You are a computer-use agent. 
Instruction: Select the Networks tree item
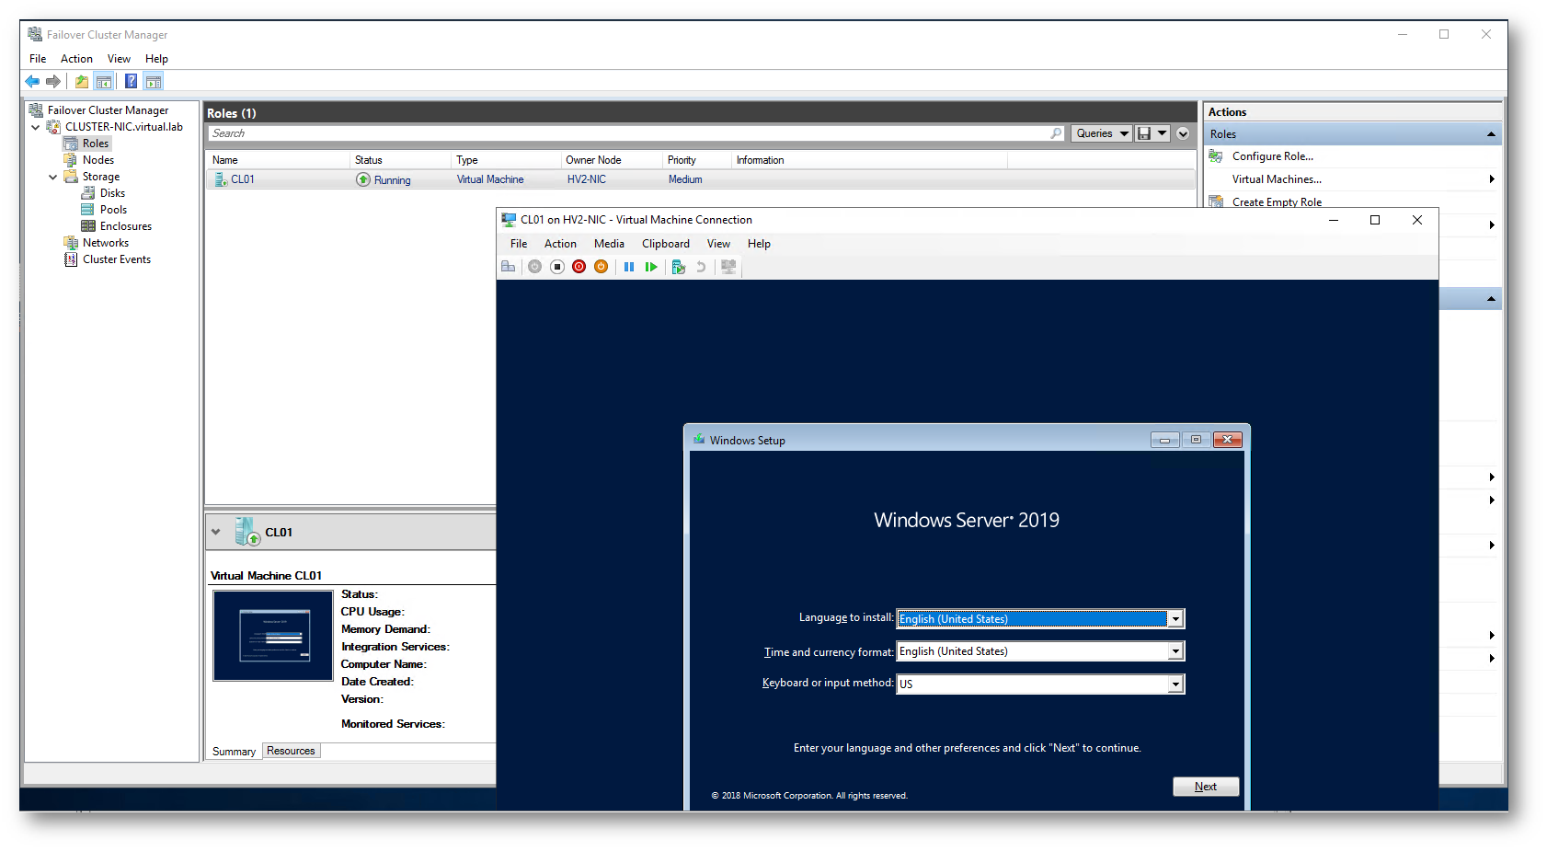click(105, 243)
